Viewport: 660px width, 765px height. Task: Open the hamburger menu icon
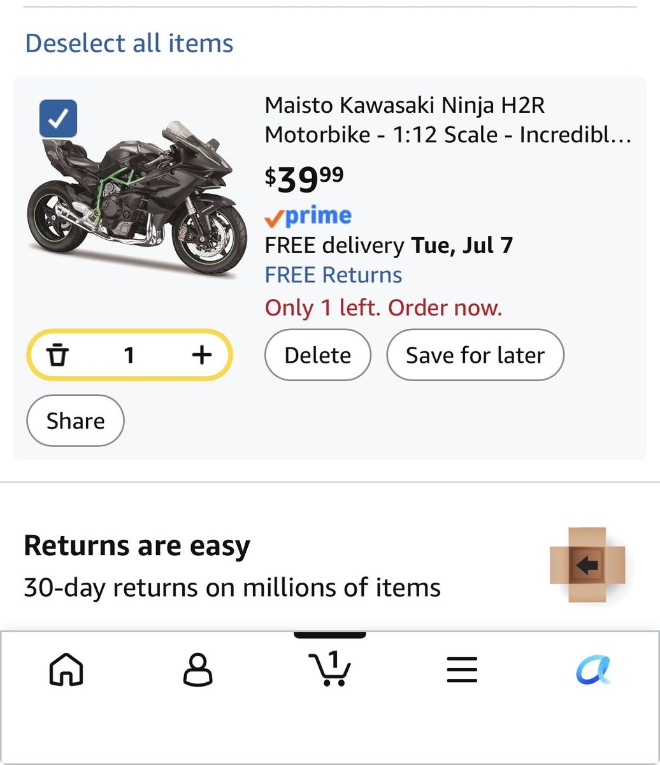462,670
